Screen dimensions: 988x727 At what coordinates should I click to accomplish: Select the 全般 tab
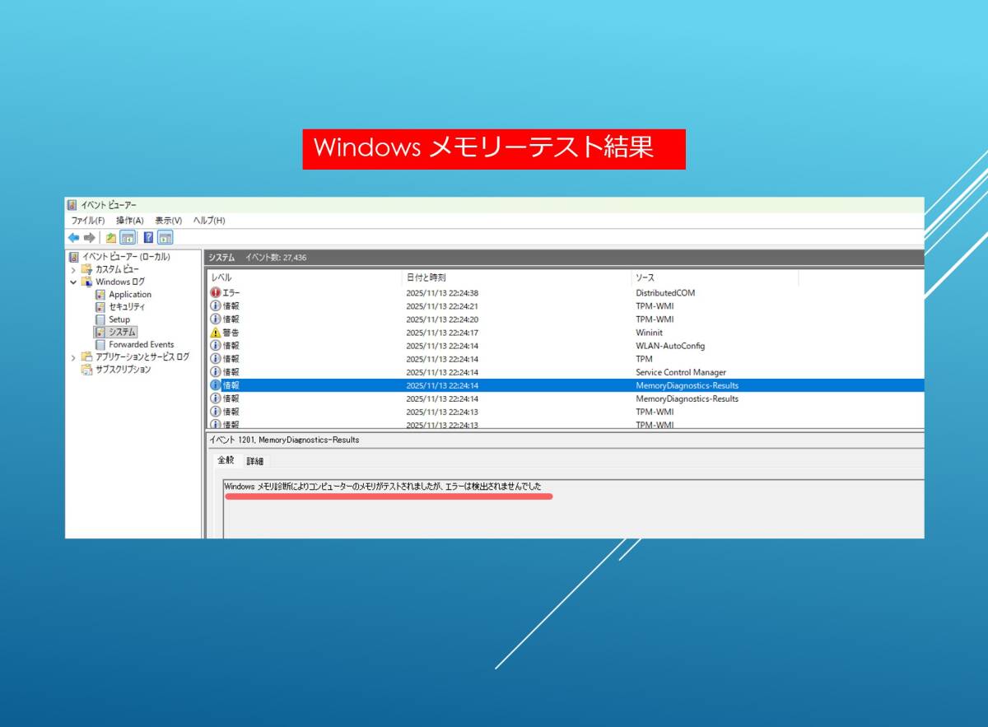point(226,460)
